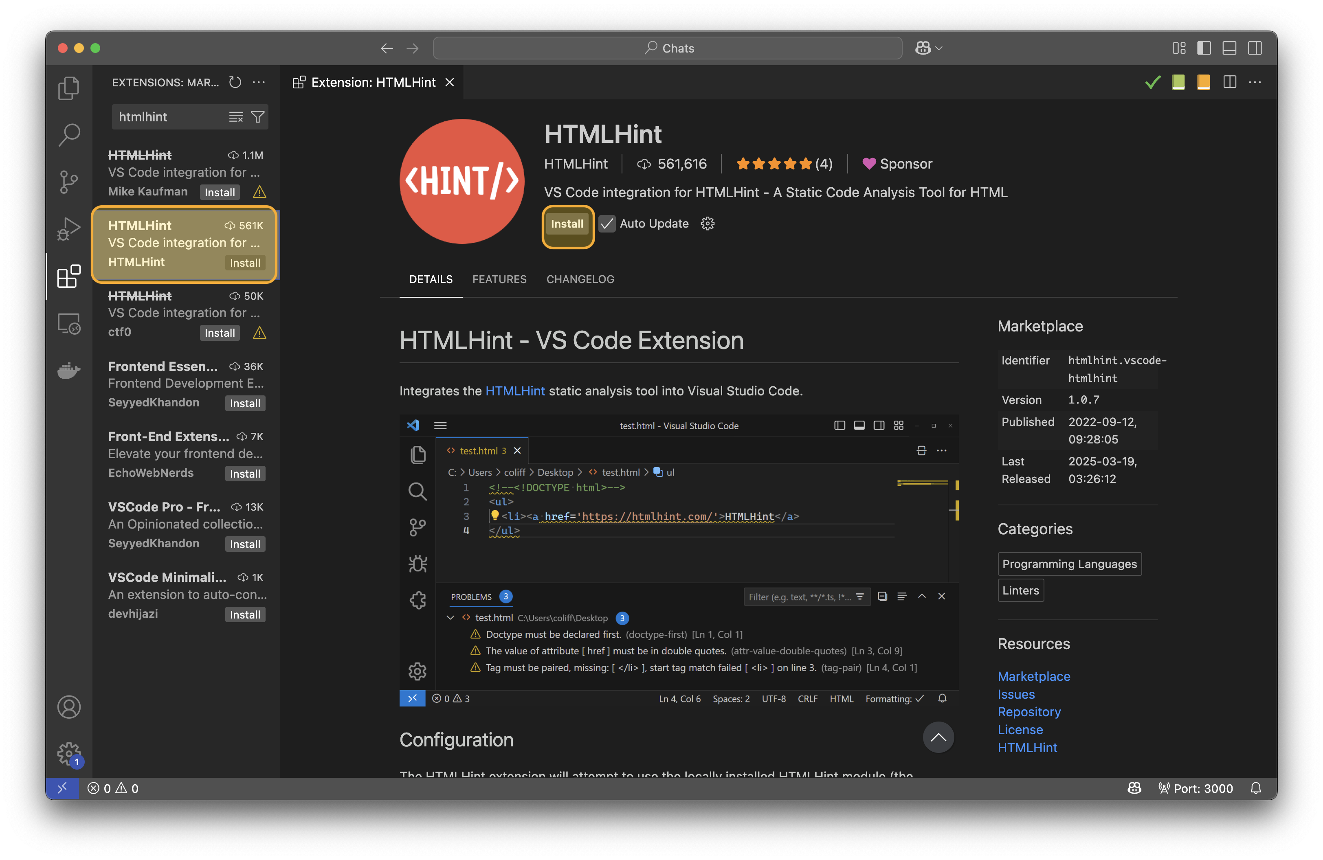Image resolution: width=1323 pixels, height=860 pixels.
Task: Click the green book editor action icon
Action: point(1178,82)
